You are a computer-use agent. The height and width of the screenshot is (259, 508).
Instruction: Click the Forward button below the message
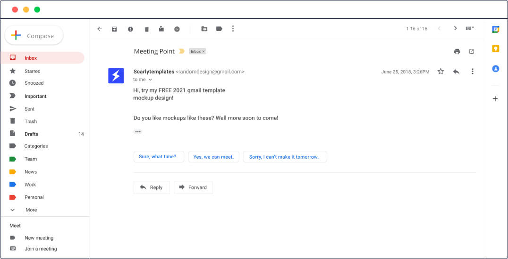coord(193,187)
